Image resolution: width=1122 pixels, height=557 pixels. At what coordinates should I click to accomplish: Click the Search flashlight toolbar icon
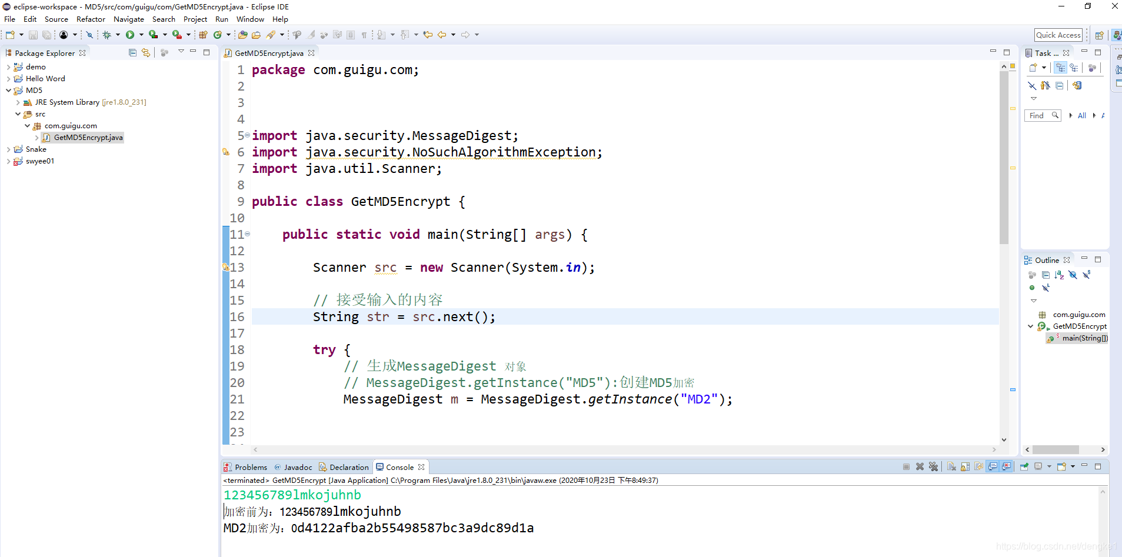[x=271, y=35]
